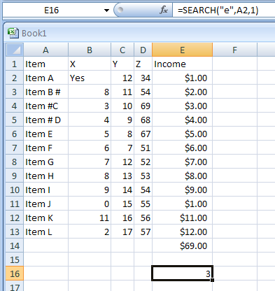Click the fill handle of cell E16

coord(212,280)
